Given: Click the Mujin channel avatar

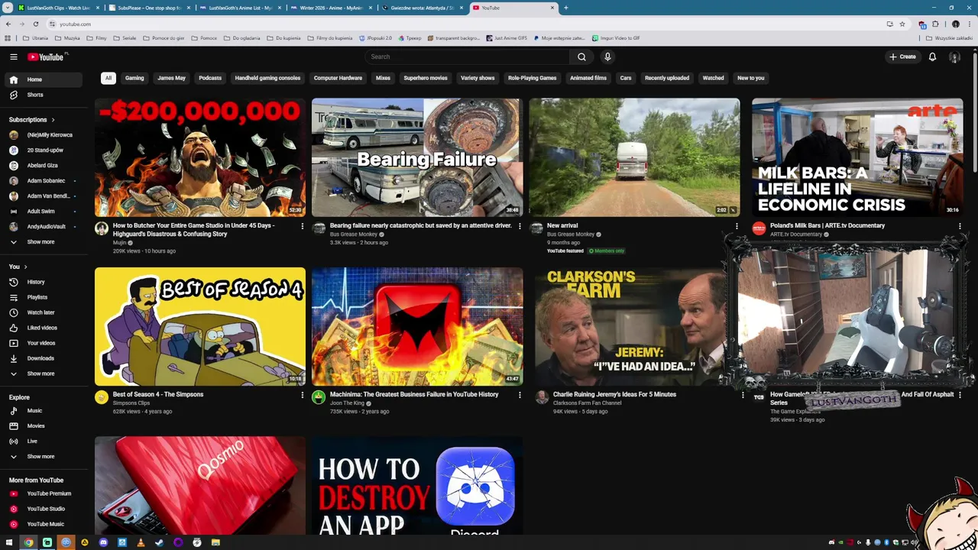Looking at the screenshot, I should click(x=102, y=228).
